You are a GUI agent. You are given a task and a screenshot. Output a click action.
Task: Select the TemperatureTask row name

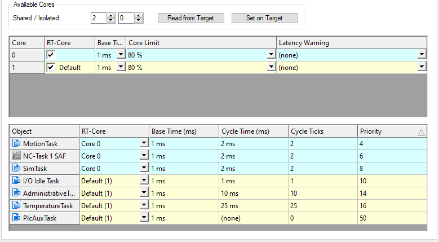(x=48, y=205)
